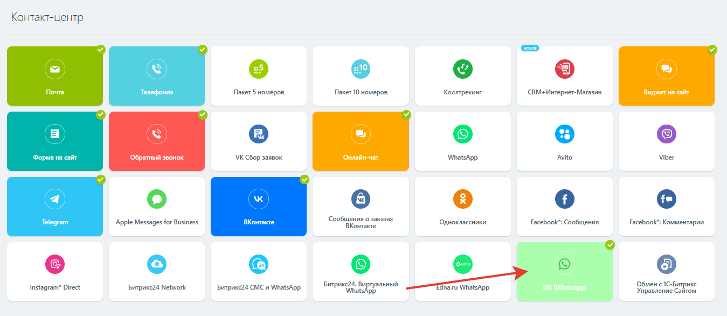Open the Коллтрекинг green phone icon

coord(462,69)
